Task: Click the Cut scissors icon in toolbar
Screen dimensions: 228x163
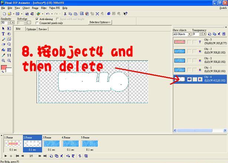Action: pyautogui.click(x=65, y=14)
